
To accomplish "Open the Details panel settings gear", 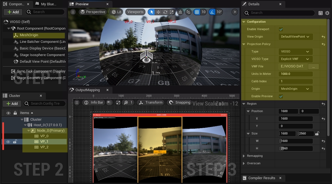I will coord(327,13).
